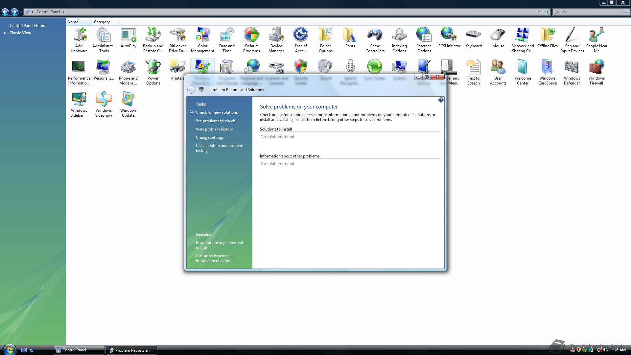Open Folder Options icon
Image resolution: width=631 pixels, height=355 pixels.
coord(326,40)
